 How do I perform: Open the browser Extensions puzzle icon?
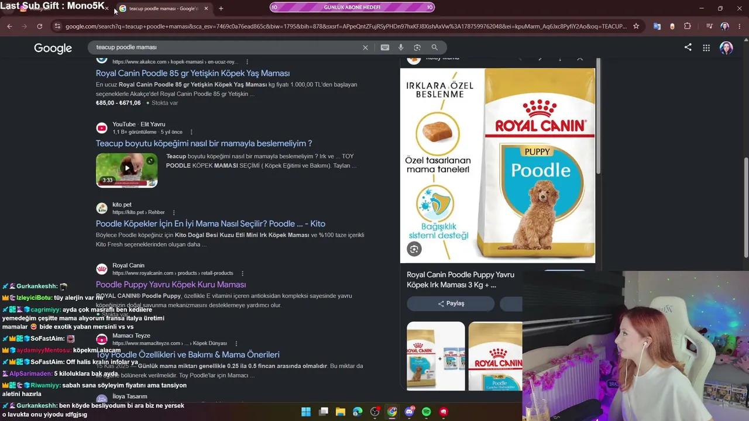[688, 26]
